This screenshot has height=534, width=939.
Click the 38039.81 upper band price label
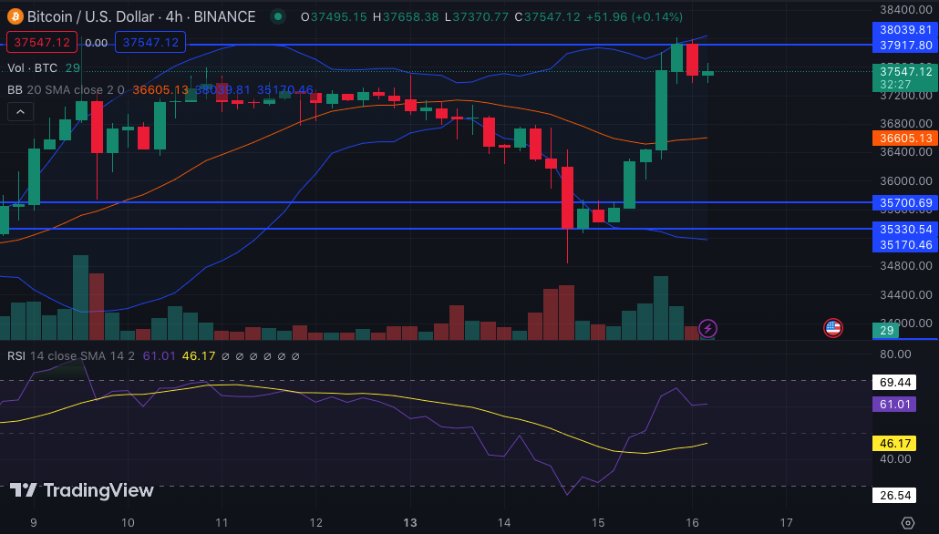tap(905, 30)
